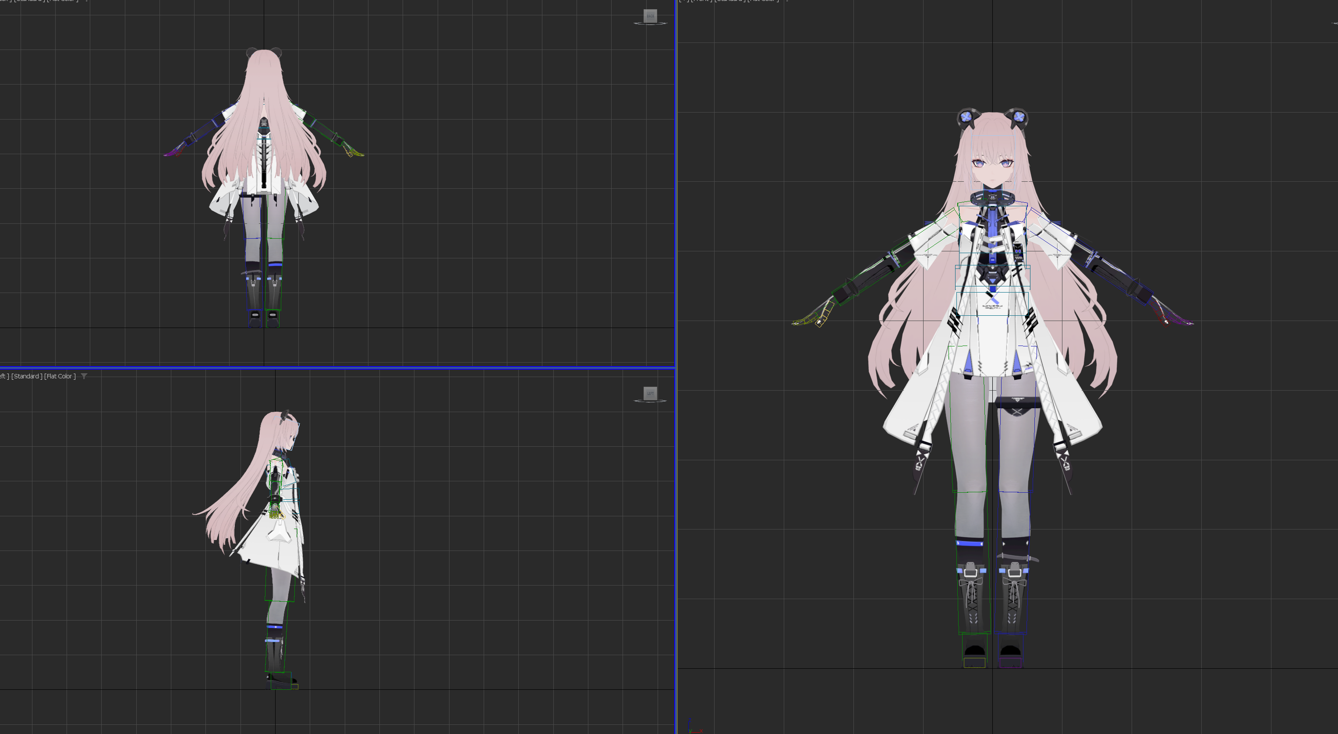The width and height of the screenshot is (1338, 734).
Task: Select the purple toe bone box in Front viewport
Action: coord(1010,663)
